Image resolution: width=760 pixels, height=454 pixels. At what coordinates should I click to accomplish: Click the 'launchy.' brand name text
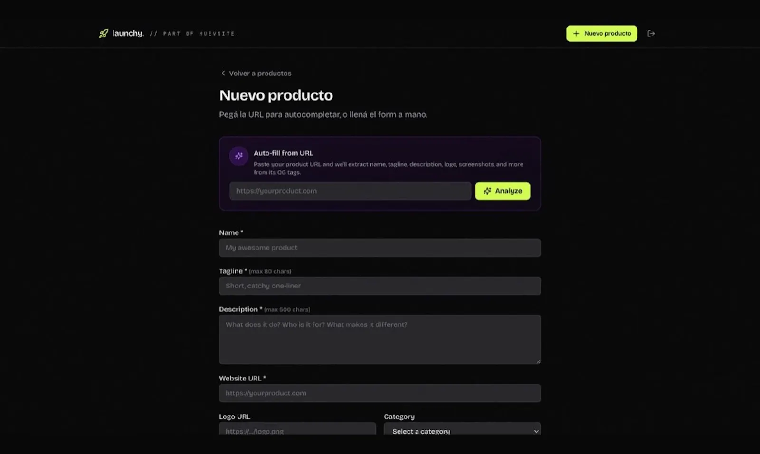[x=128, y=33]
